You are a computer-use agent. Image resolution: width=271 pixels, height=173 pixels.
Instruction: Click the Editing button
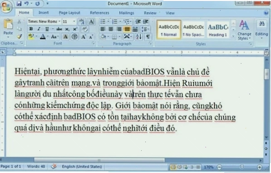tap(261, 29)
